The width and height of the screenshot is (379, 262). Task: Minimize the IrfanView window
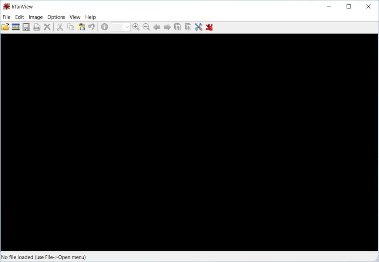[329, 7]
